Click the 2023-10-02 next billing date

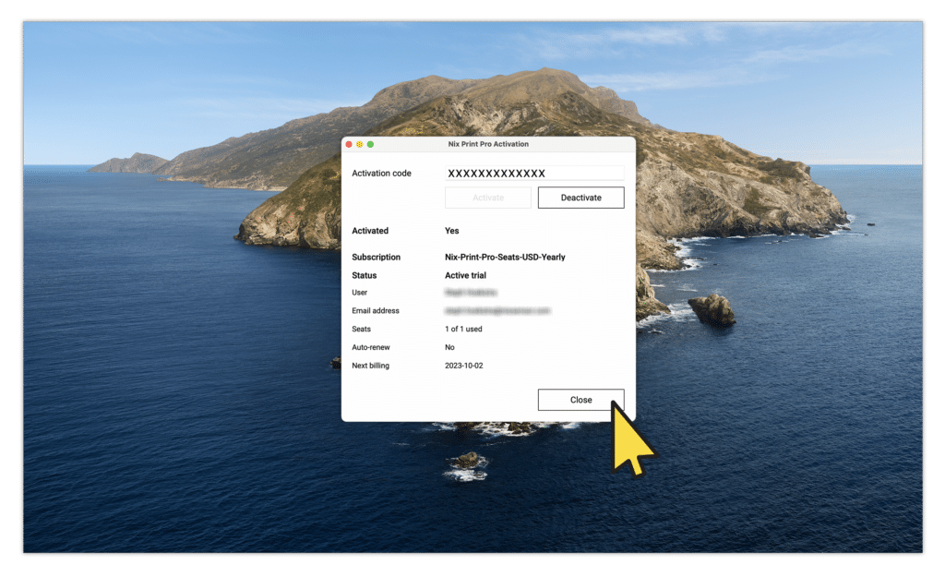462,365
